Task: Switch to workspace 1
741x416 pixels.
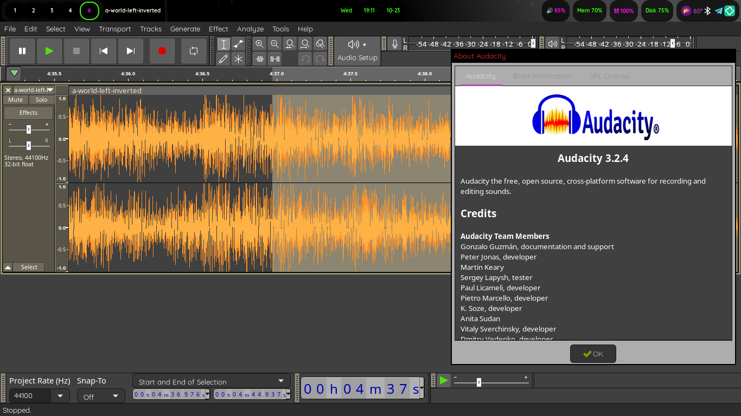Action: (x=15, y=10)
